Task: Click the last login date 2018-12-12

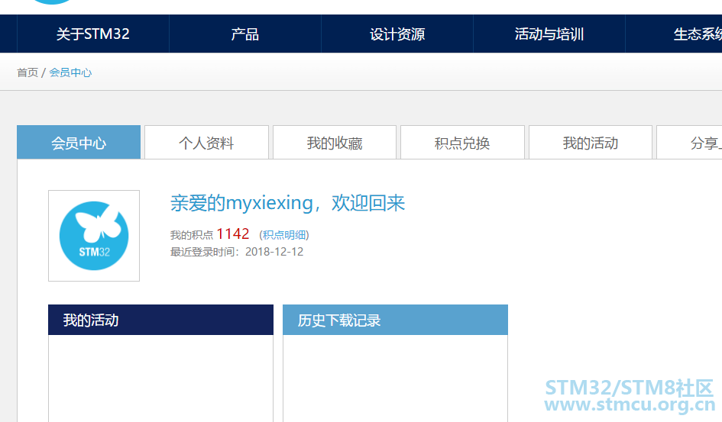Action: coord(274,252)
